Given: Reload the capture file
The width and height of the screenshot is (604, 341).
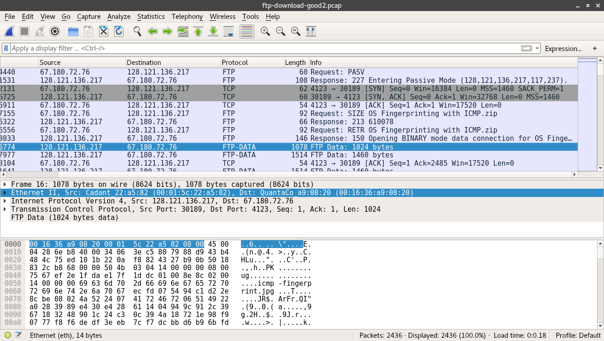Looking at the screenshot, I should (x=118, y=31).
